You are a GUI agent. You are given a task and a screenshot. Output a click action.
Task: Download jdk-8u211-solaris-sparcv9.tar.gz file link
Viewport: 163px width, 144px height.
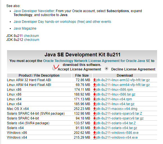(x=120, y=118)
